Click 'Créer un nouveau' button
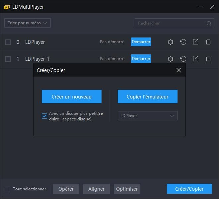This screenshot has width=219, height=199. pos(72,97)
